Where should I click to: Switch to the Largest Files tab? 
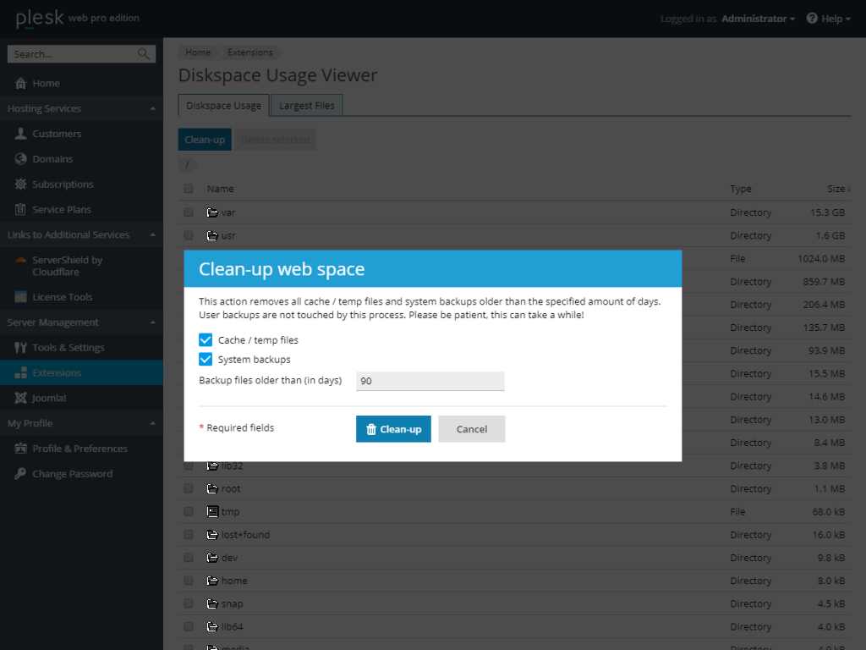point(306,105)
